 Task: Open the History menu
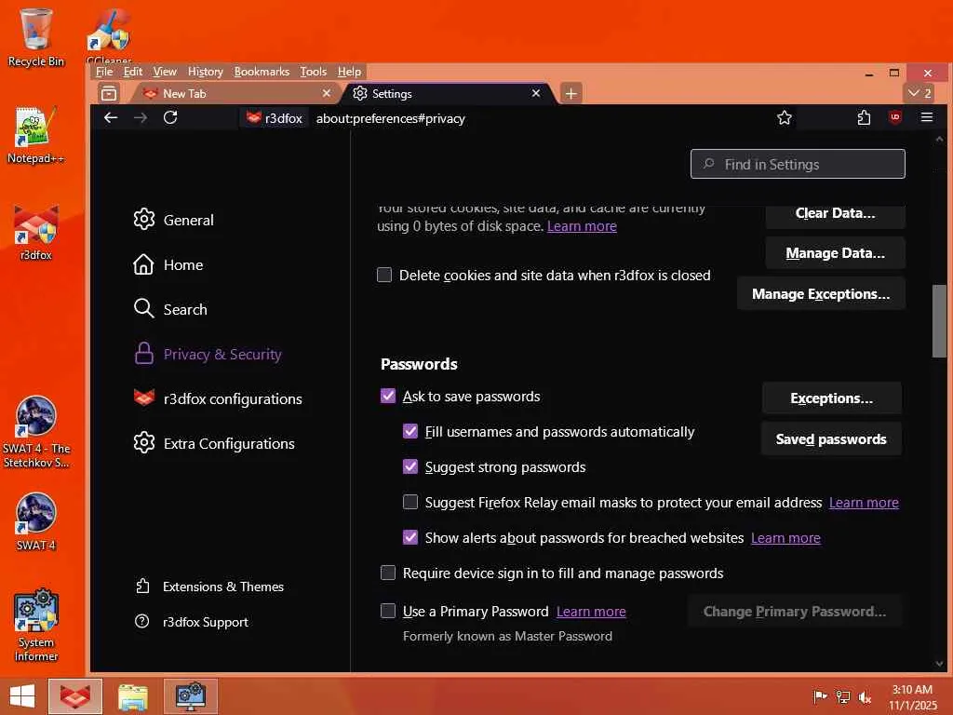click(x=206, y=72)
